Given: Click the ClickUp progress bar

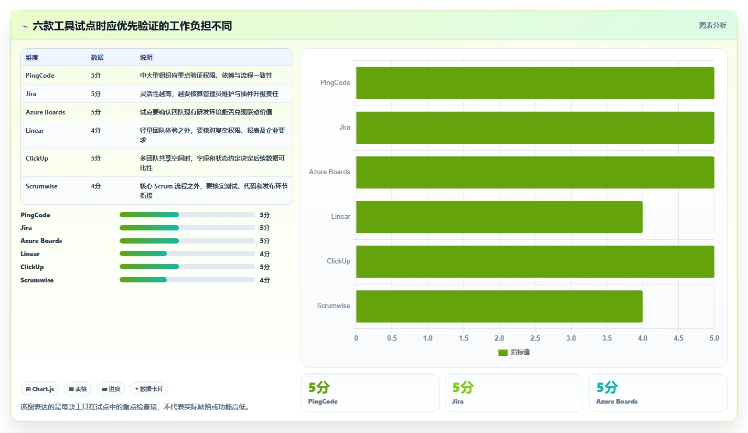Looking at the screenshot, I should point(187,267).
